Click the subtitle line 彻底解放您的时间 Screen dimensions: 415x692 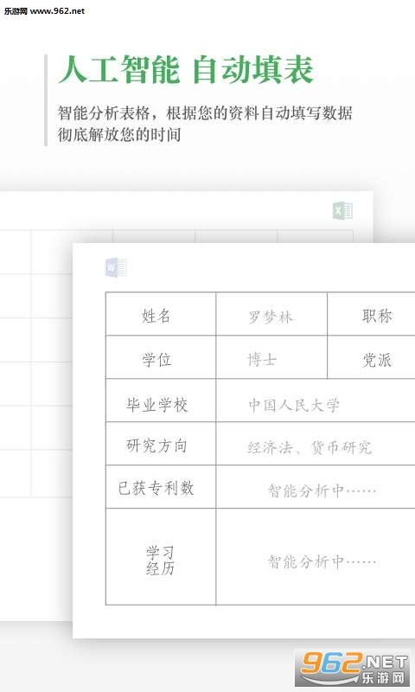click(119, 134)
